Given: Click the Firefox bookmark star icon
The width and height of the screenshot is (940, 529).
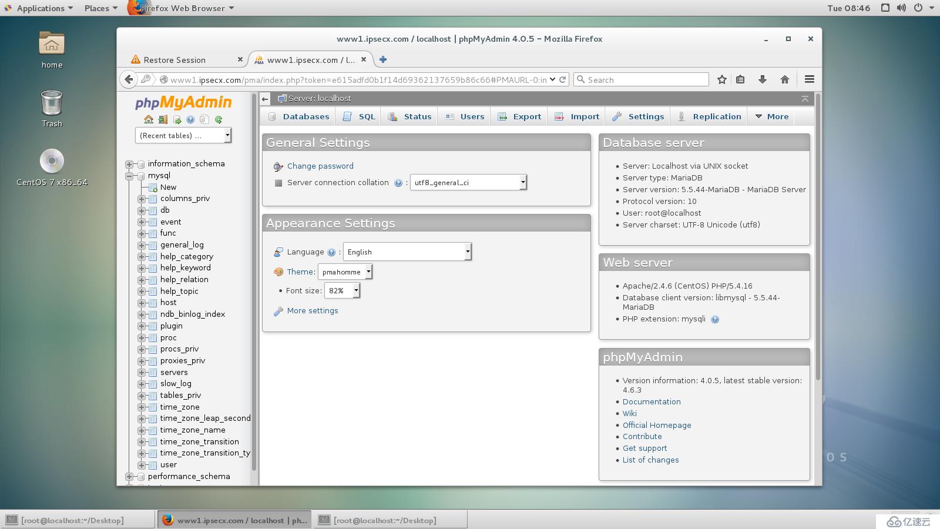Looking at the screenshot, I should pos(722,79).
